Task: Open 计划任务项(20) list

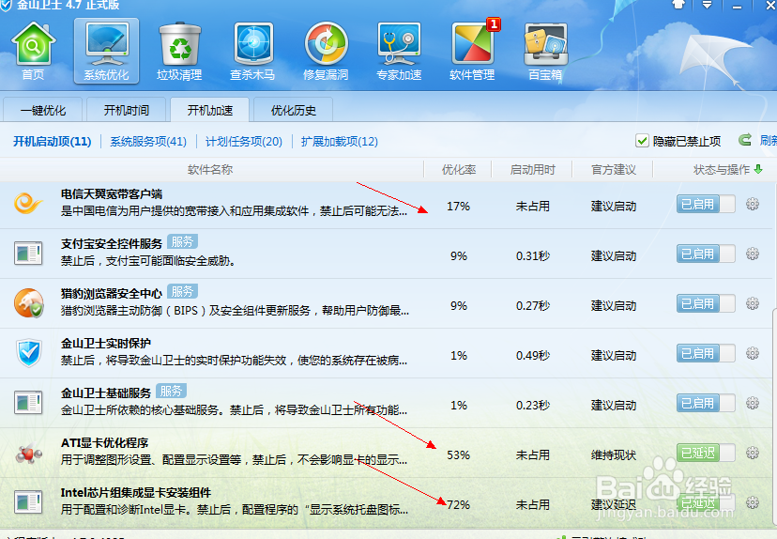Action: pyautogui.click(x=244, y=142)
